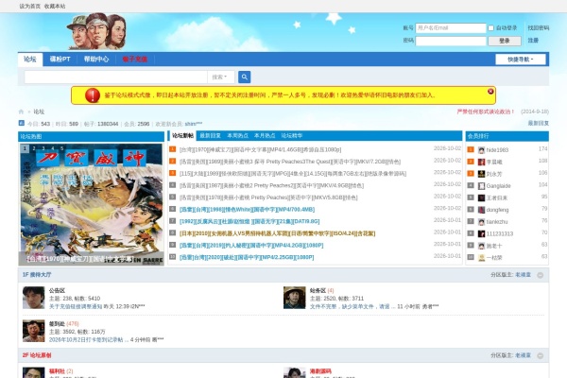567x378 pixels.
Task: Open the 公告区 forum
Action: click(57, 290)
